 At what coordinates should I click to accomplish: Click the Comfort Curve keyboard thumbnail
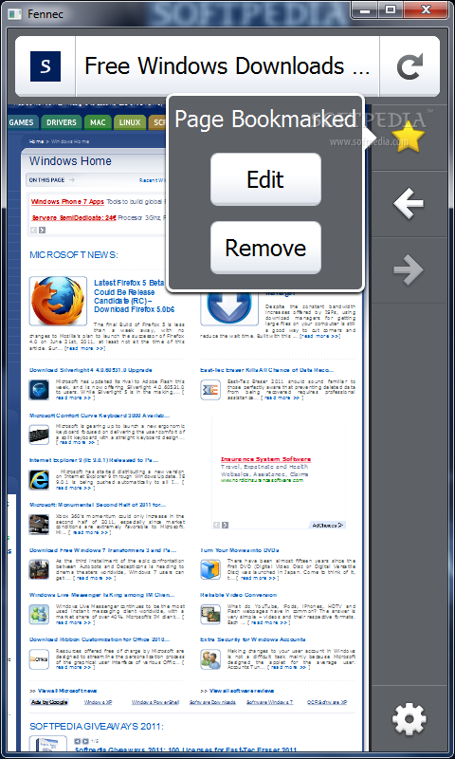(x=39, y=435)
